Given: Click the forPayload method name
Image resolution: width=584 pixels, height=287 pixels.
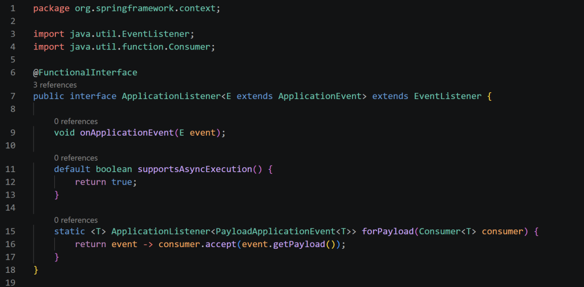Looking at the screenshot, I should click(x=388, y=232).
